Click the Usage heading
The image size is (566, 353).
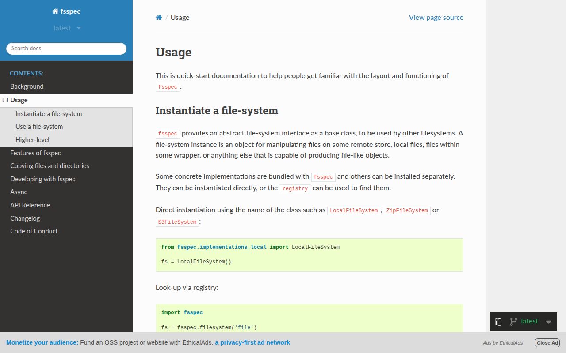pos(174,52)
